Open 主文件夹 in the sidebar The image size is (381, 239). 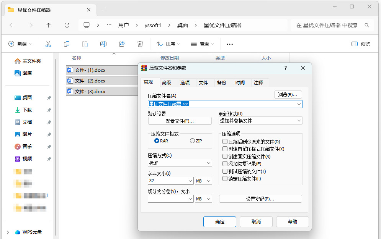(x=28, y=61)
